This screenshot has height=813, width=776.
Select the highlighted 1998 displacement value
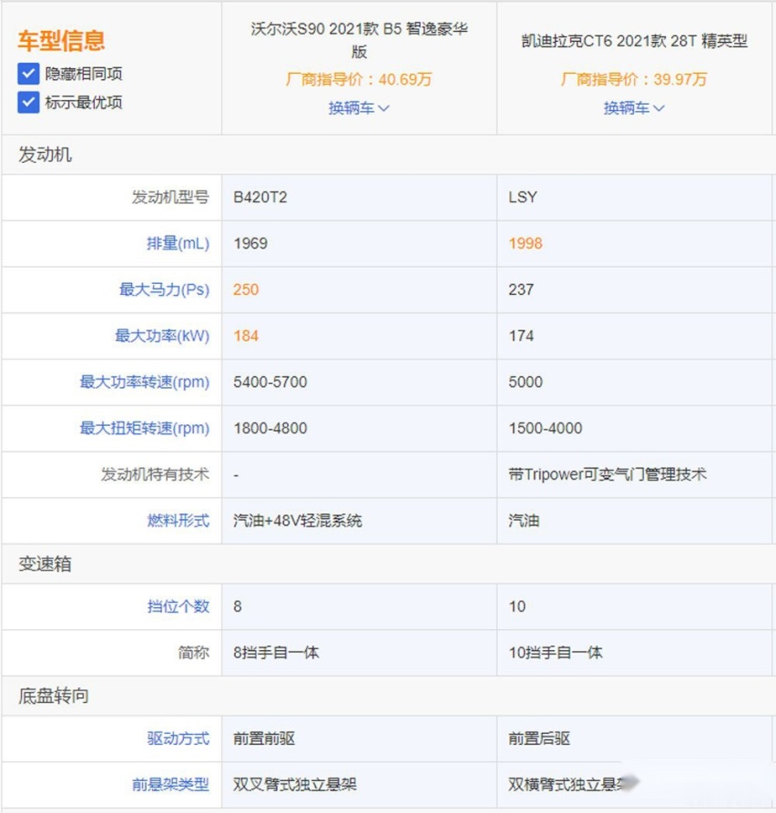(526, 243)
